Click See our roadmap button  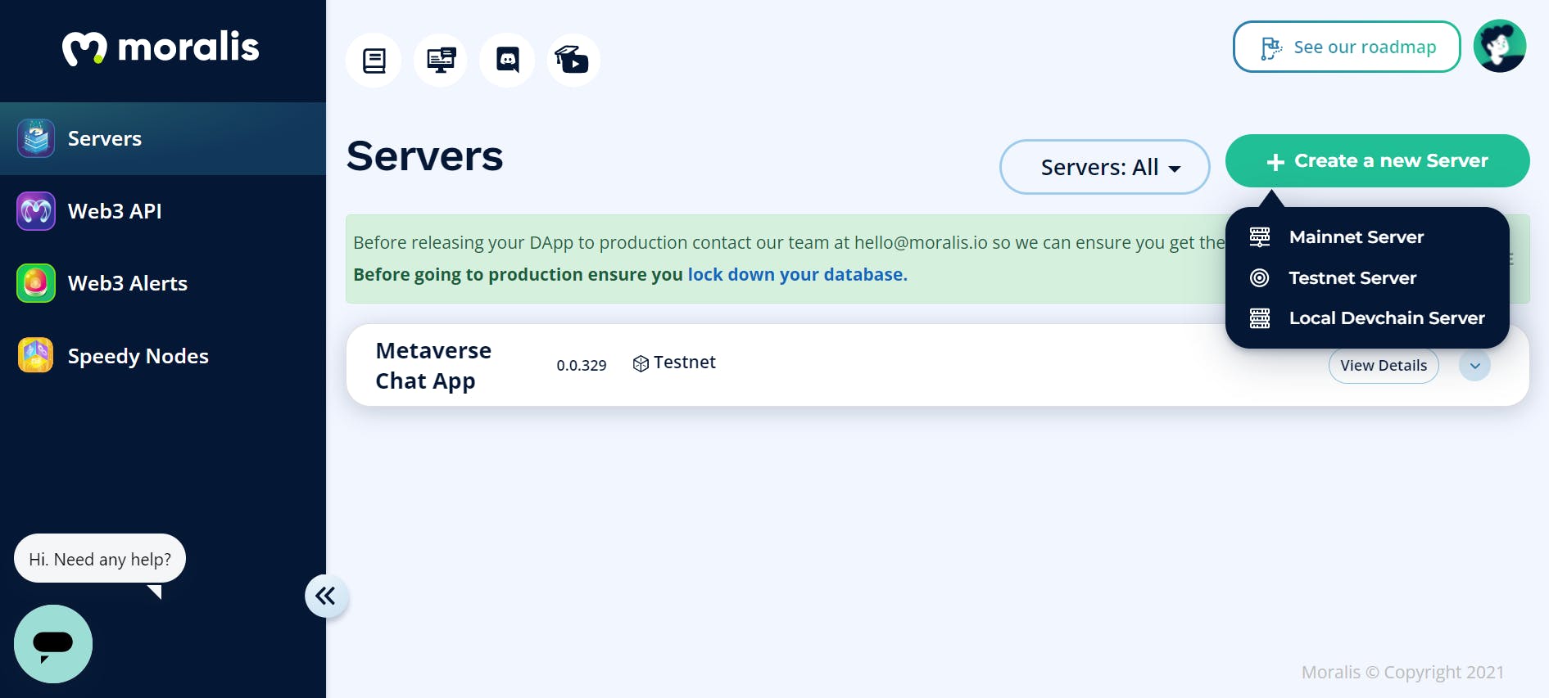click(x=1347, y=47)
